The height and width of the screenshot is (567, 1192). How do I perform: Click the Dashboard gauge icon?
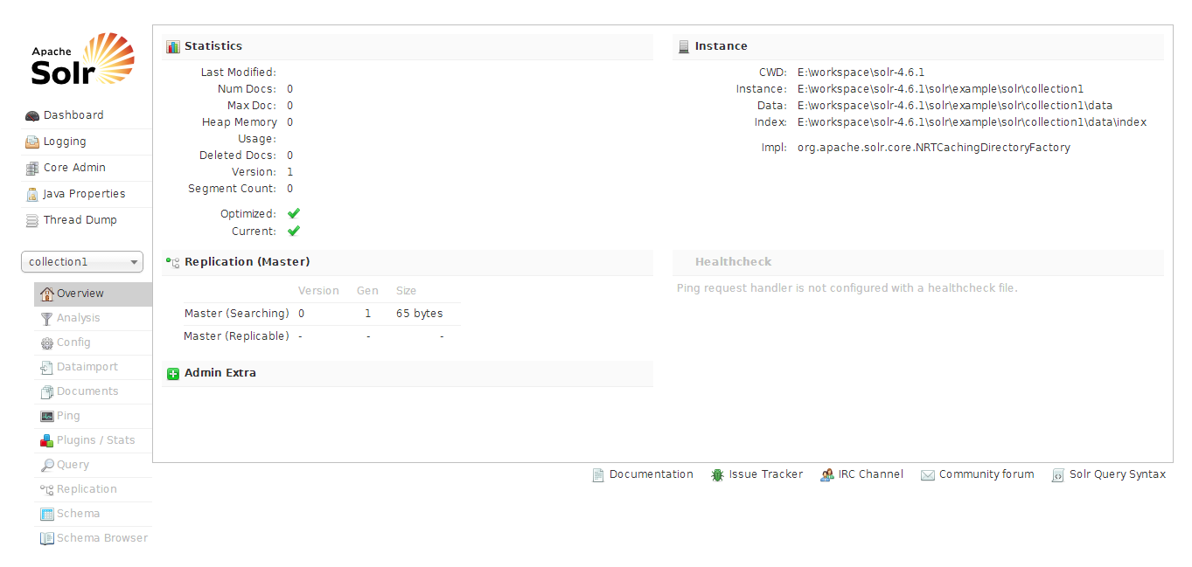[x=32, y=115]
